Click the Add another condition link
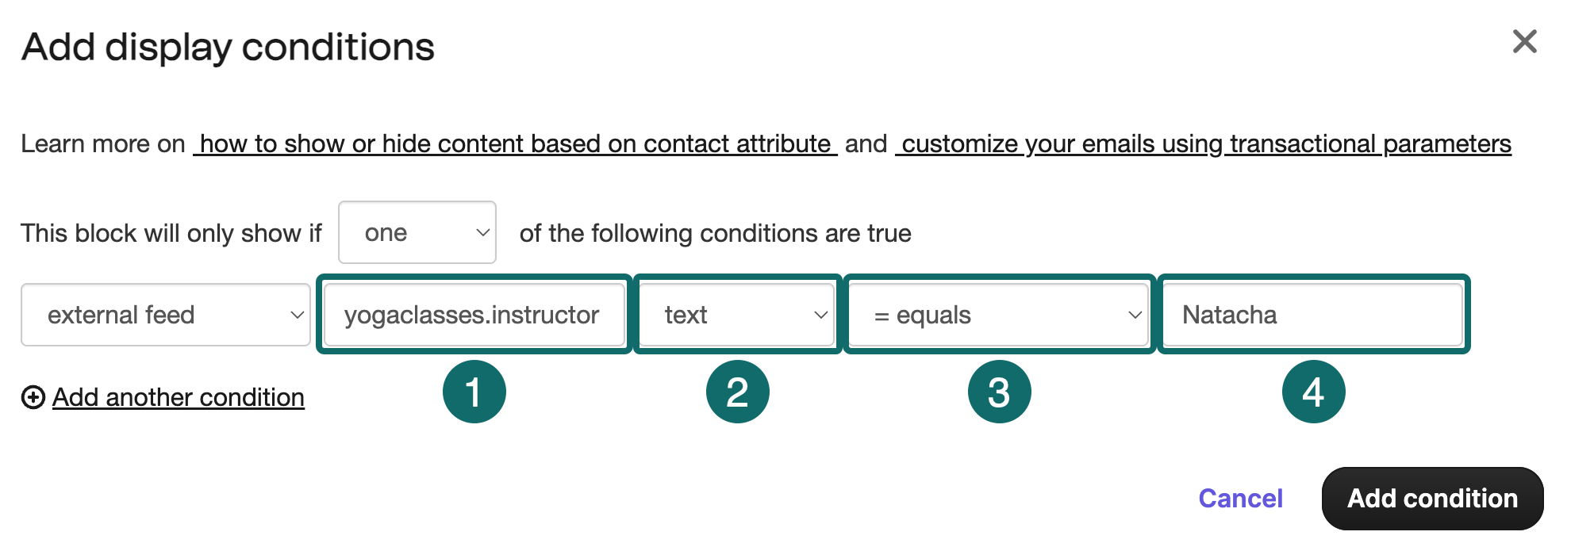 (179, 397)
